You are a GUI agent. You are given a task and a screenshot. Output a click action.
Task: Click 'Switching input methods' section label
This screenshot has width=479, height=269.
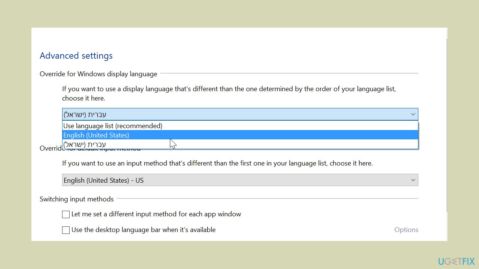(x=77, y=199)
